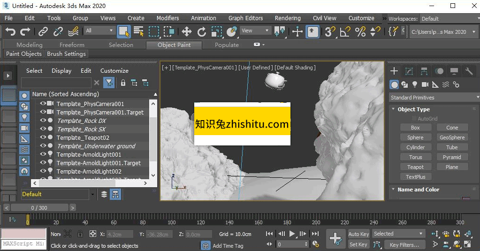Open the Modify panel icon
The width and height of the screenshot is (480, 251).
(x=409, y=71)
